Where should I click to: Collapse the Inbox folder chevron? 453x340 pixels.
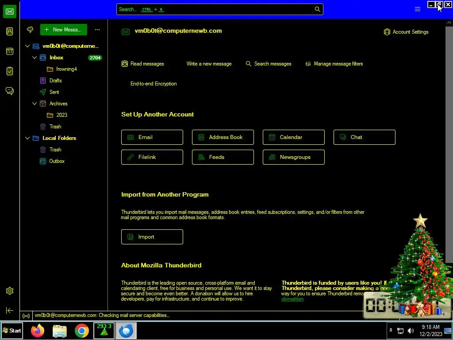point(35,58)
